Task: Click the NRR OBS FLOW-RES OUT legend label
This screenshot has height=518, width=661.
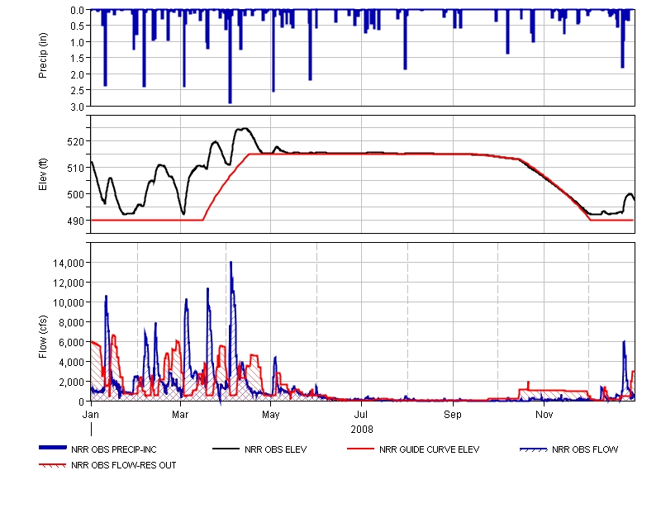Action: coord(123,465)
